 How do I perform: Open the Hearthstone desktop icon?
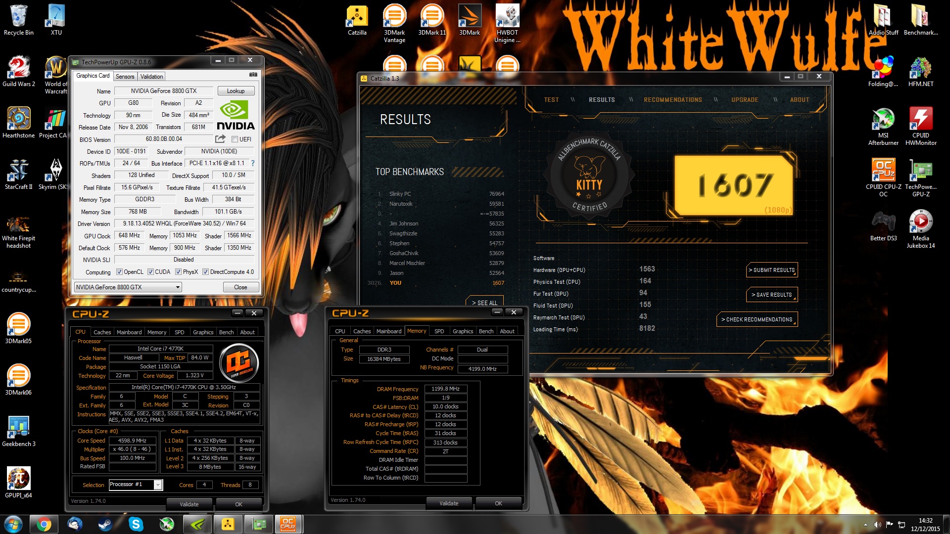18,123
